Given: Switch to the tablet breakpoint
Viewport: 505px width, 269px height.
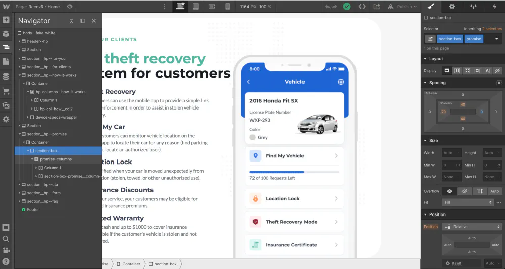Looking at the screenshot, I should 196,7.
